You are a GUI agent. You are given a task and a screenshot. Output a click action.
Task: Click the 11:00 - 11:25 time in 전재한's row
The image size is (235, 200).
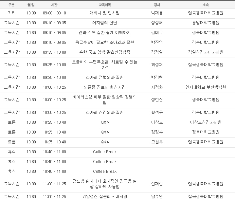click(55, 184)
